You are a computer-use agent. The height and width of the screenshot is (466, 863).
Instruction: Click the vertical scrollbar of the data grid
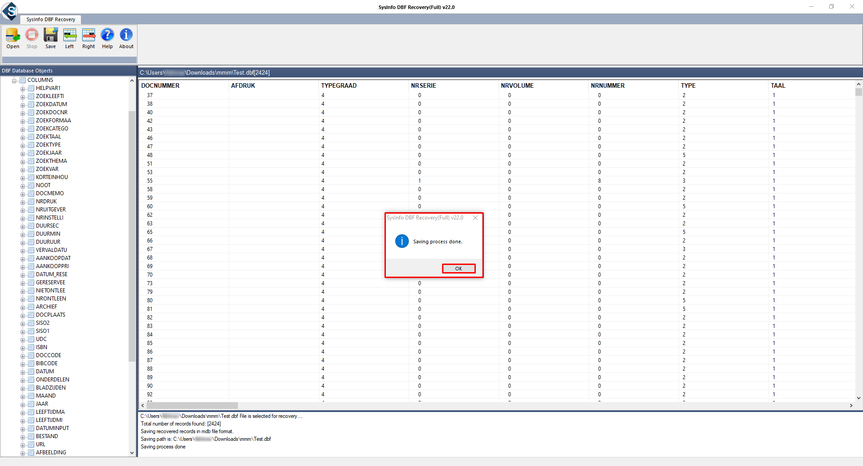[859, 92]
